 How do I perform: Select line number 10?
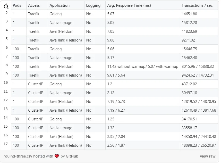6,83
